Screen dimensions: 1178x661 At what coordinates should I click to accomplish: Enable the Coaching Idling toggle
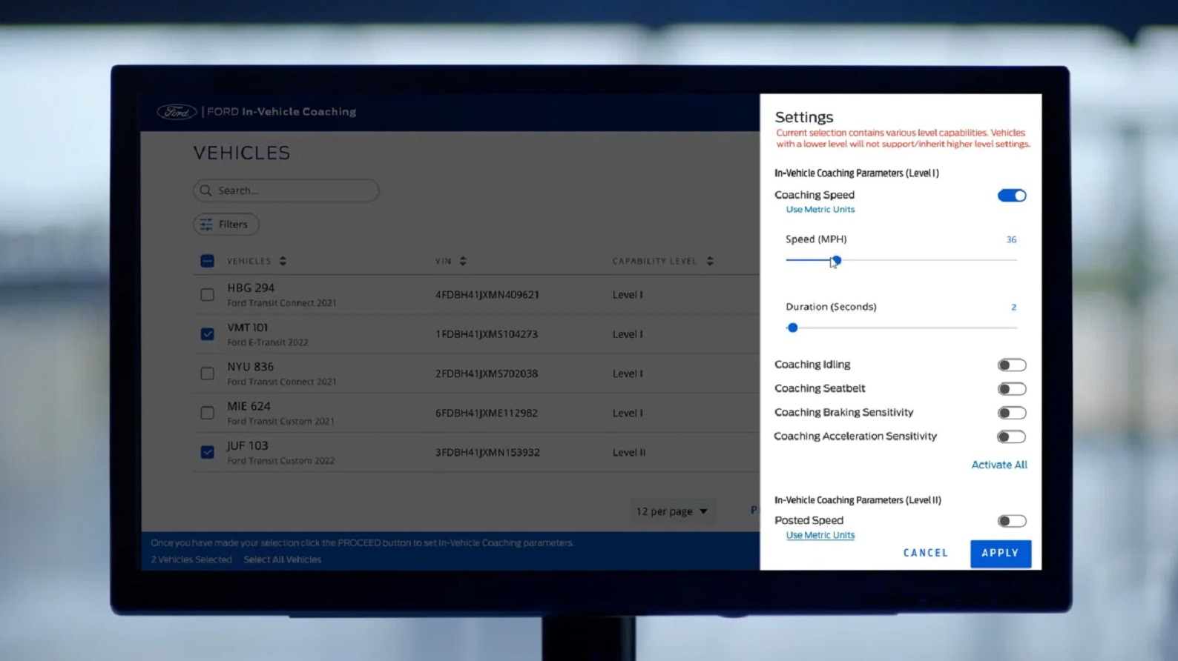point(1011,365)
